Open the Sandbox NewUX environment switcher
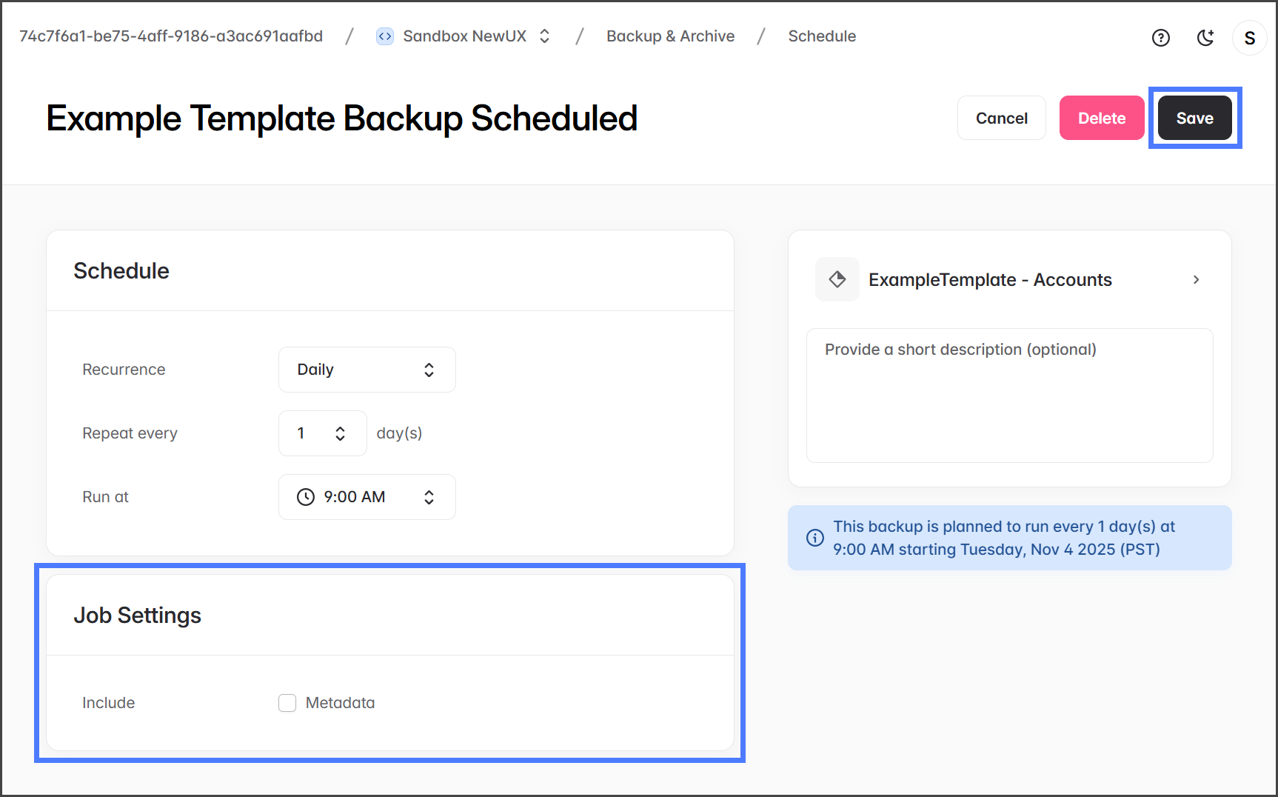1278x797 pixels. tap(544, 36)
